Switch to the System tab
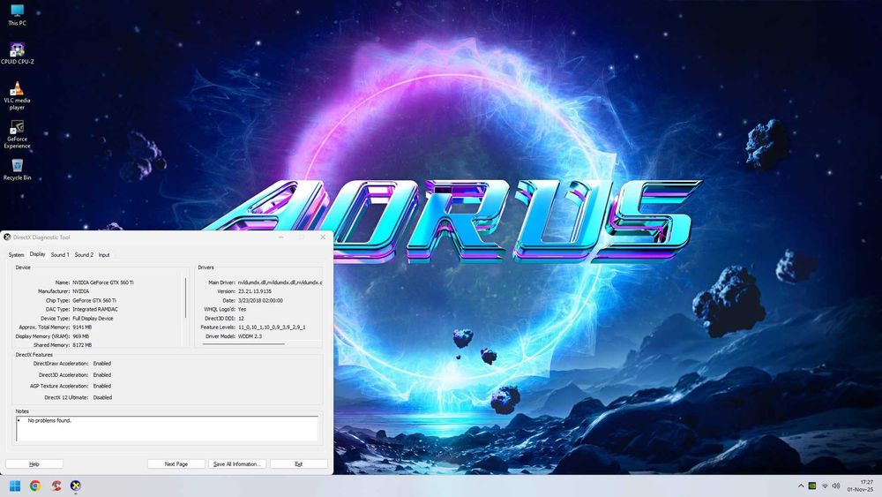This screenshot has height=497, width=882. 16,255
